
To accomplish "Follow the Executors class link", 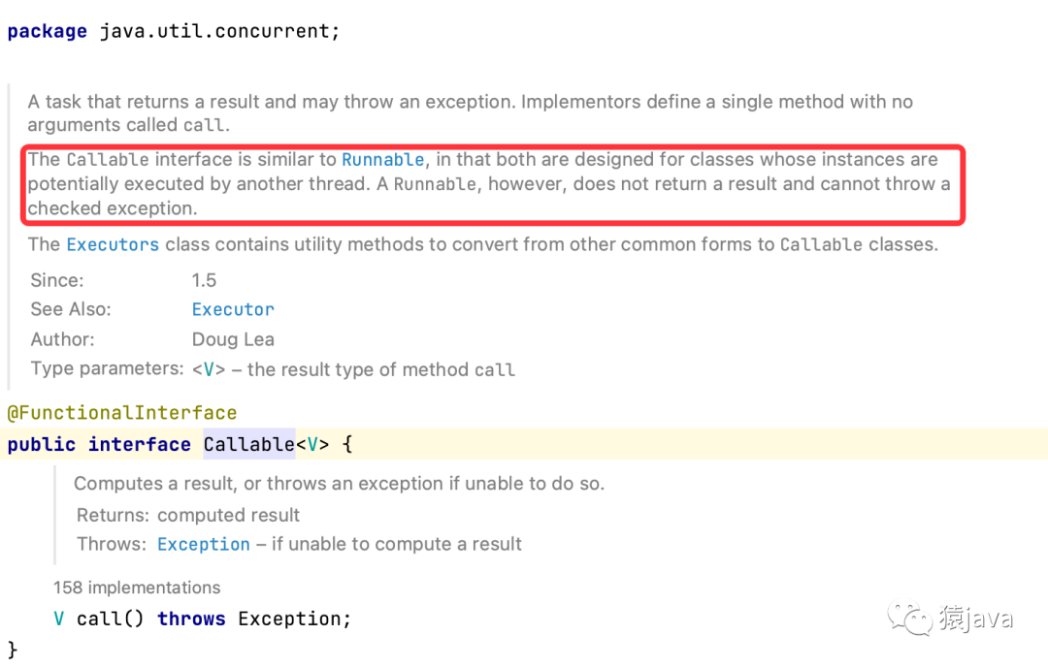I will (x=113, y=245).
